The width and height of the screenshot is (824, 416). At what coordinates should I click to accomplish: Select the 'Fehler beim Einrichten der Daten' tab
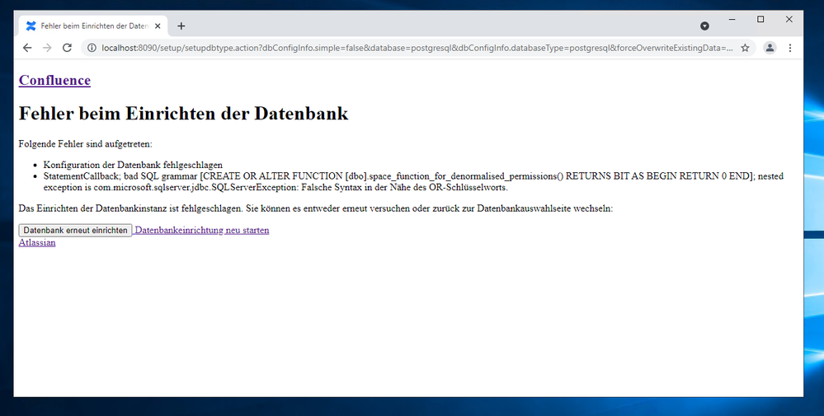[x=93, y=26]
